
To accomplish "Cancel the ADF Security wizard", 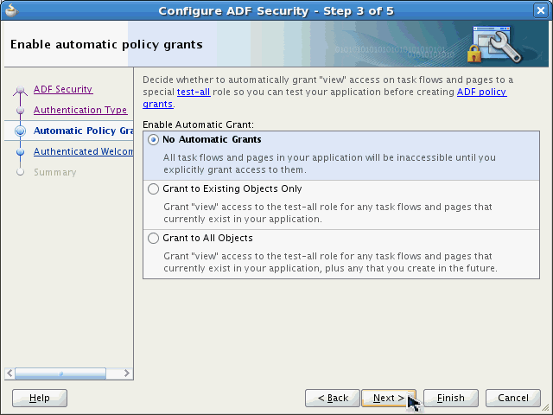I will [x=512, y=398].
